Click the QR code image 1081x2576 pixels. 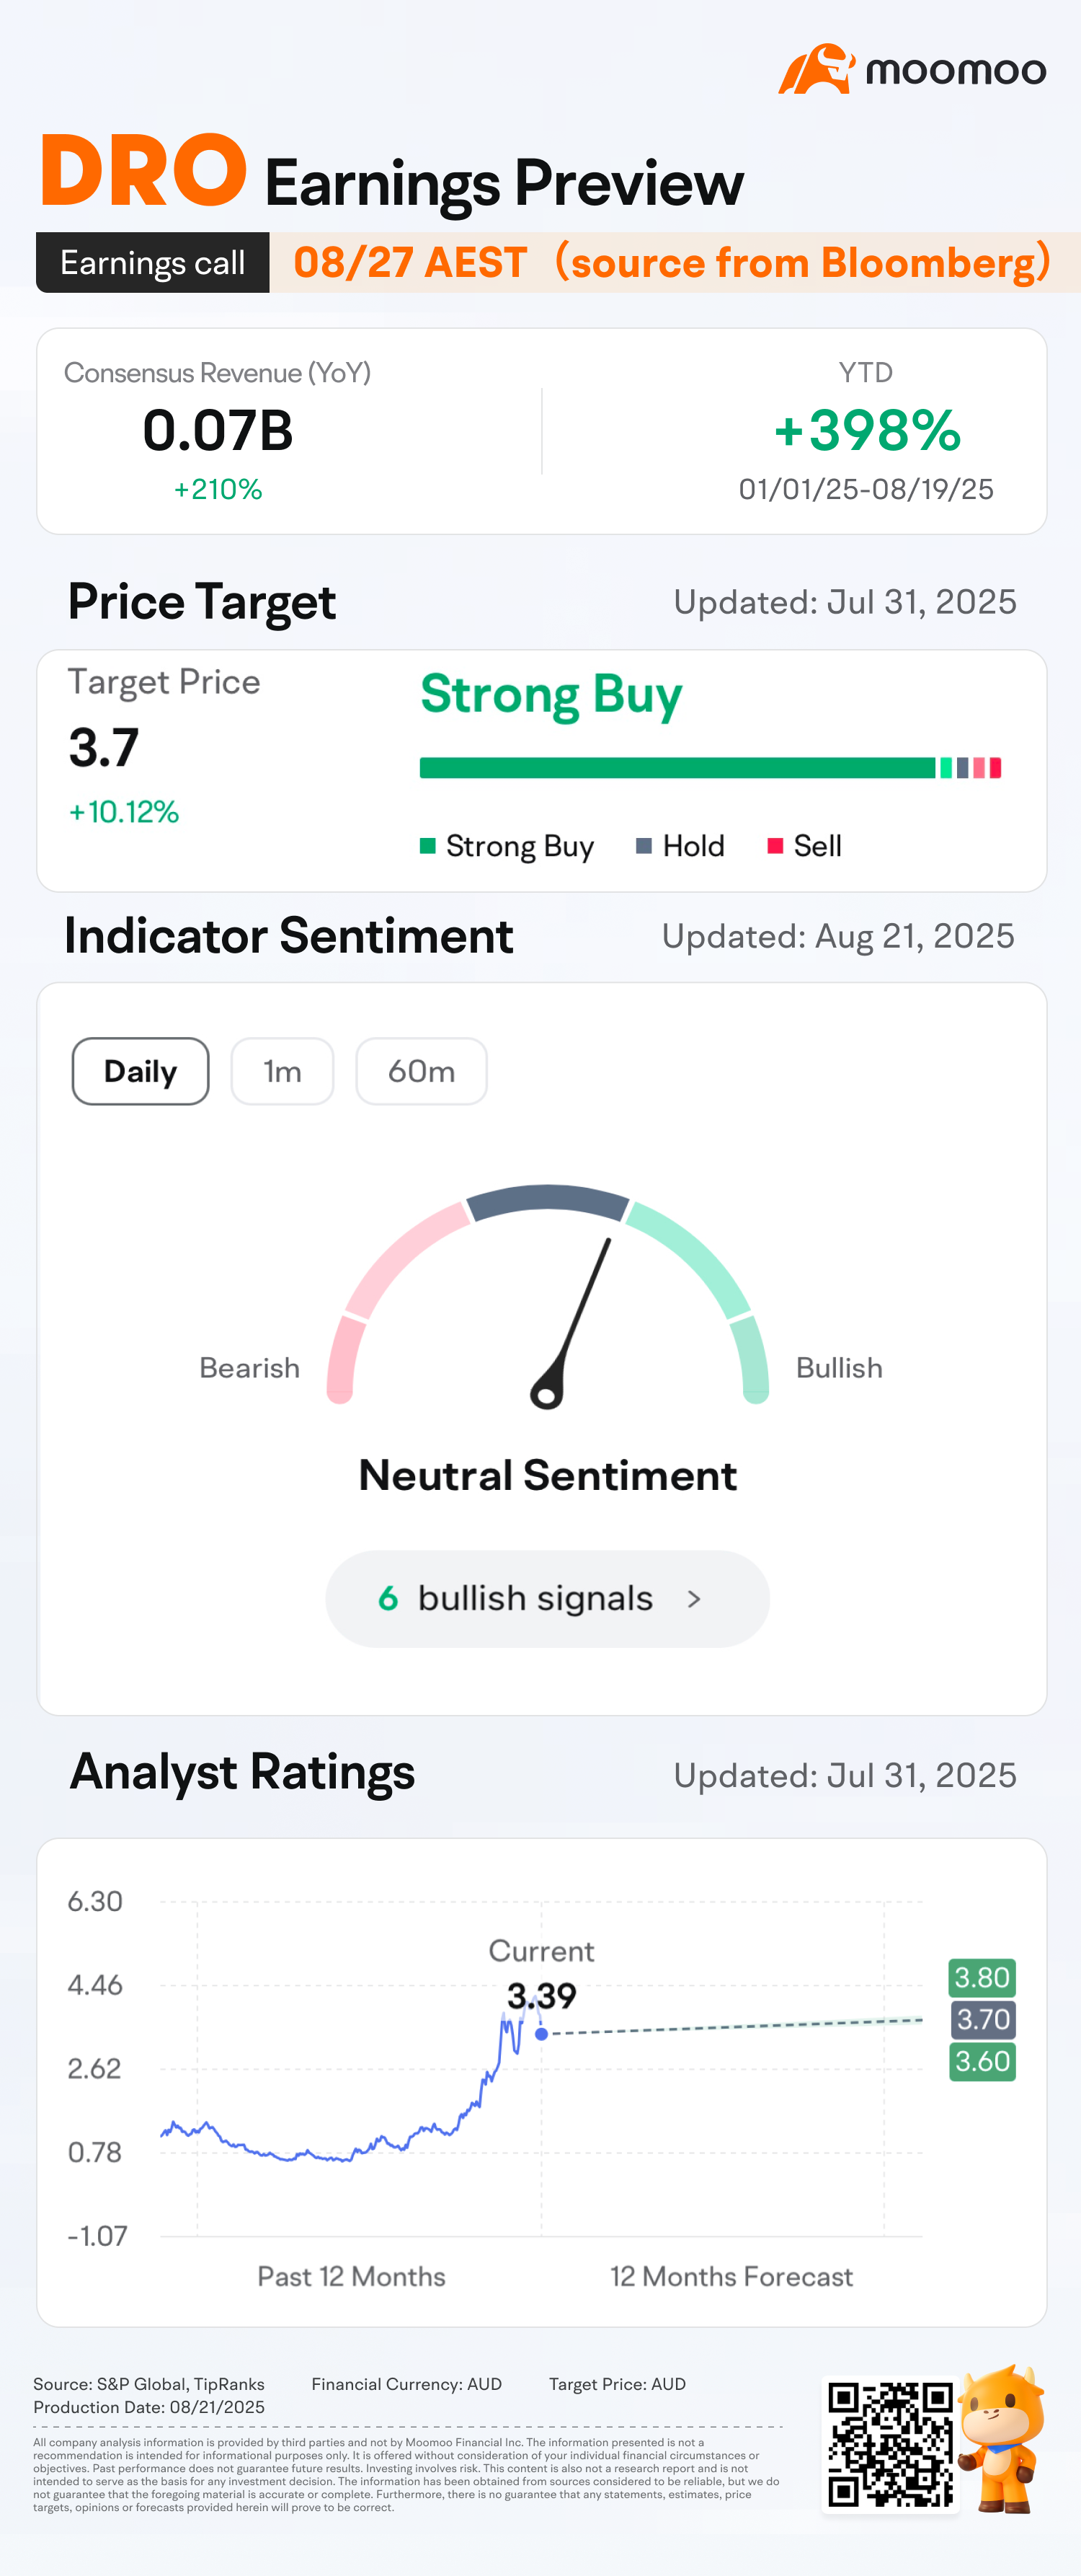[x=890, y=2444]
